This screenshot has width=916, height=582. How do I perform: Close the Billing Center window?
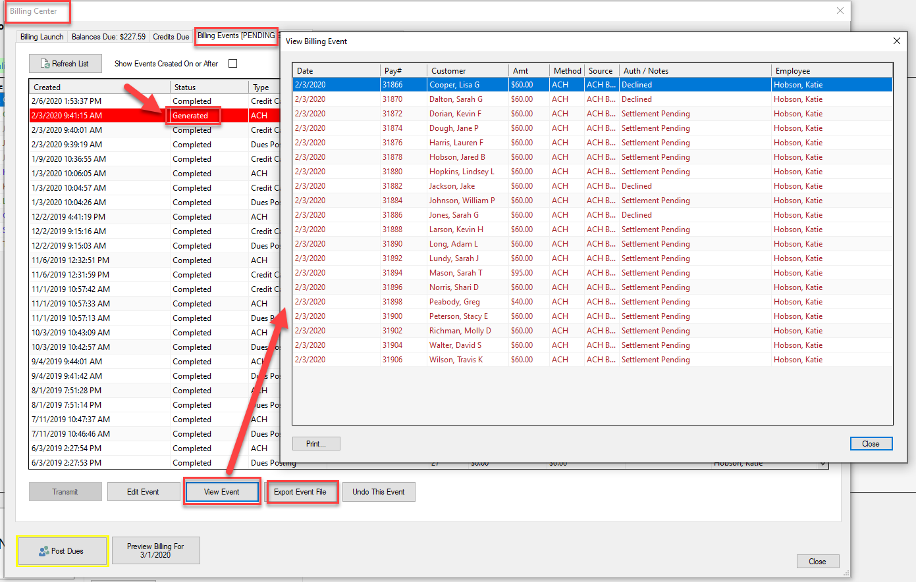pyautogui.click(x=840, y=11)
